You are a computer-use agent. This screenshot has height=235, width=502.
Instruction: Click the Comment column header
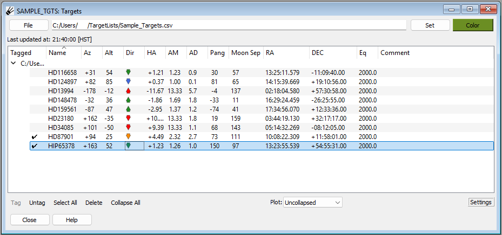[x=436, y=53]
